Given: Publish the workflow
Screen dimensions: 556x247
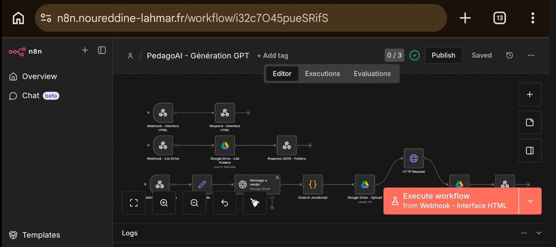Looking at the screenshot, I should [443, 55].
